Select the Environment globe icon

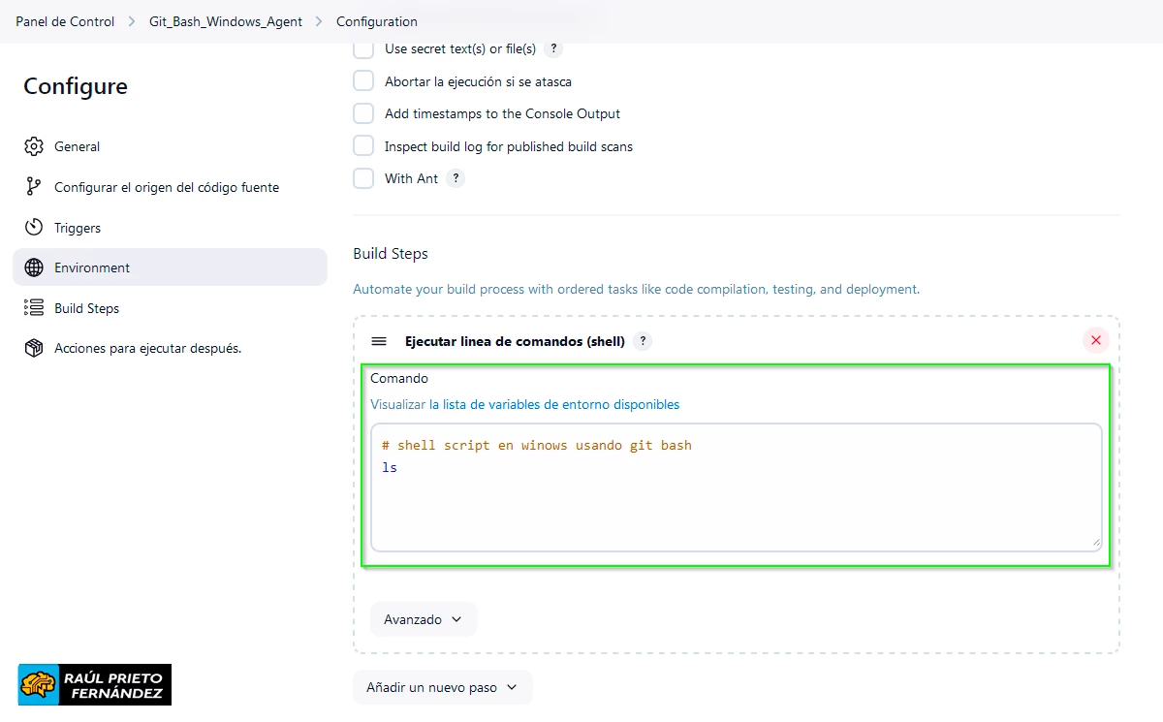coord(34,267)
